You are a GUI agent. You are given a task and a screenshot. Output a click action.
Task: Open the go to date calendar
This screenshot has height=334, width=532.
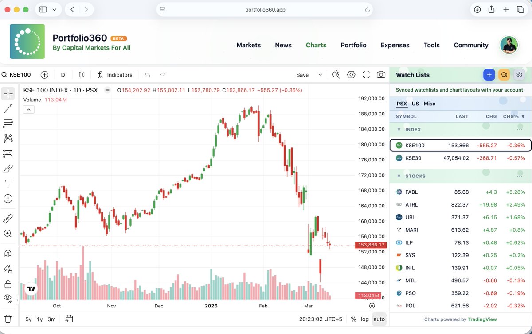pyautogui.click(x=69, y=319)
